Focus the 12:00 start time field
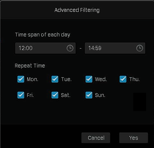The width and height of the screenshot is (154, 148). coord(45,48)
